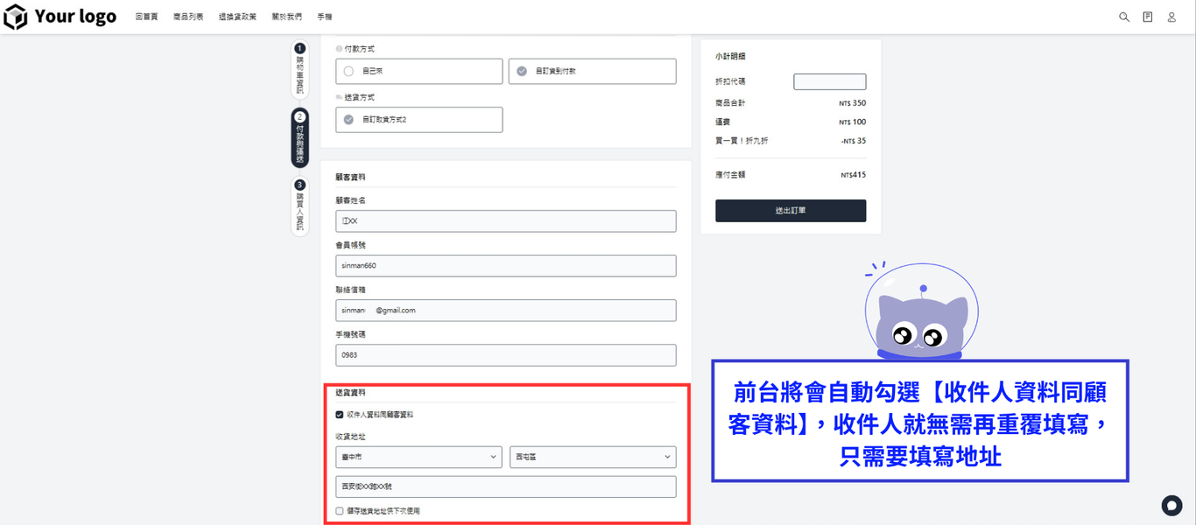Image resolution: width=1196 pixels, height=525 pixels.
Task: Expand the 西屯區 district dropdown
Action: 593,457
